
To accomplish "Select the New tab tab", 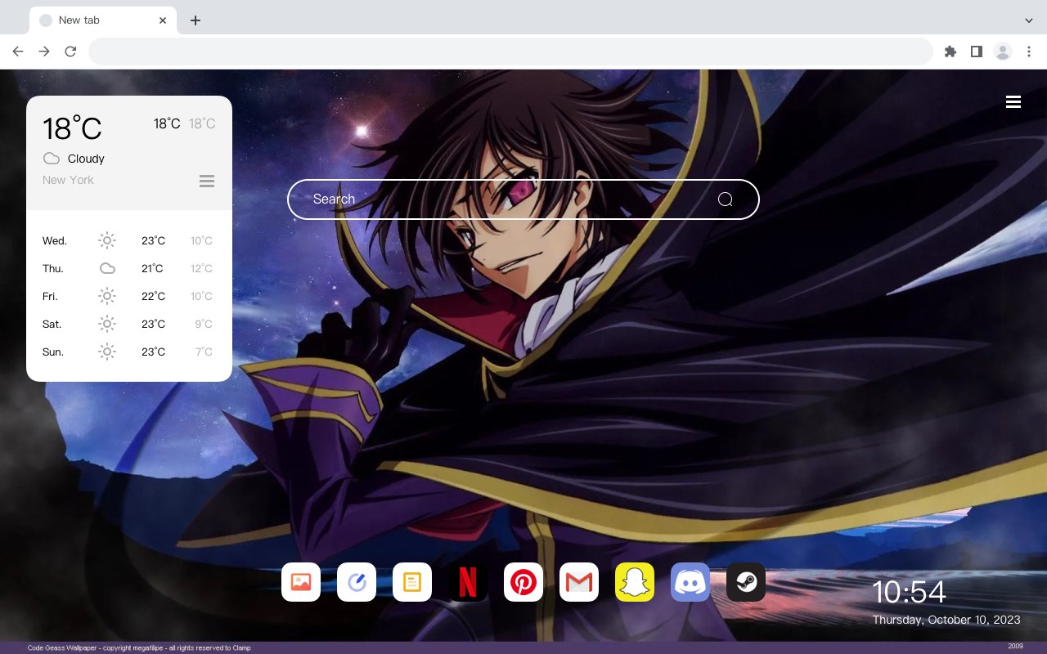I will point(103,20).
